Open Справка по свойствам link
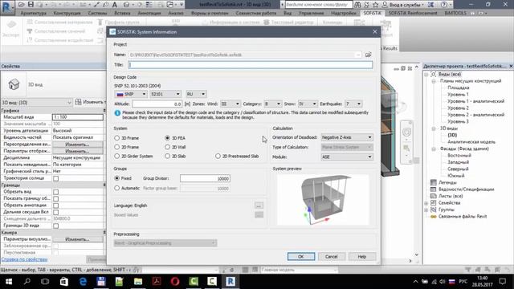Viewport: 514px width, 289px height. [x=25, y=259]
